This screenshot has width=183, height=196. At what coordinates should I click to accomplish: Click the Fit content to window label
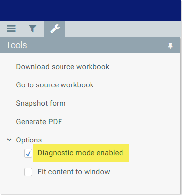(x=74, y=172)
